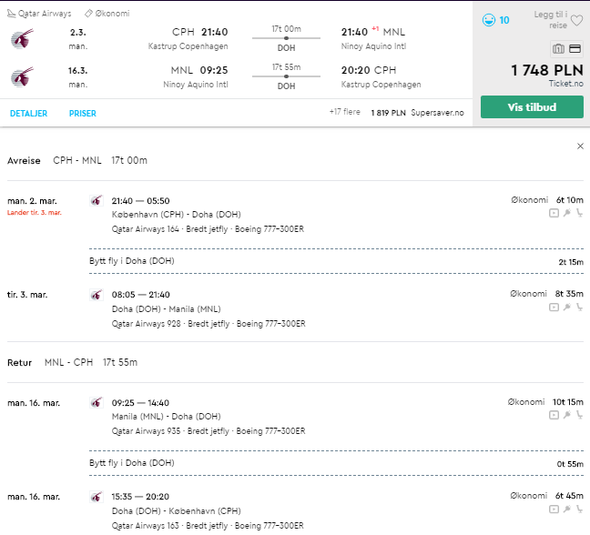
Task: Click seat icon for Copenhagen–Doha flight
Action: click(579, 213)
